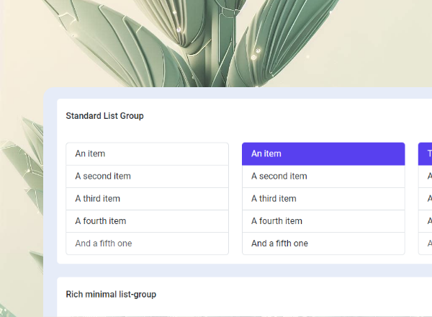Pick the fourth row of the cut-off rightmost list
Image resolution: width=432 pixels, height=317 pixels.
[x=426, y=220]
